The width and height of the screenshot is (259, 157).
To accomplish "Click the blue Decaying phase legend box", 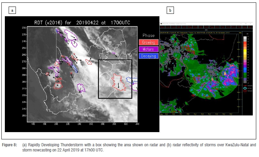I will pos(148,56).
